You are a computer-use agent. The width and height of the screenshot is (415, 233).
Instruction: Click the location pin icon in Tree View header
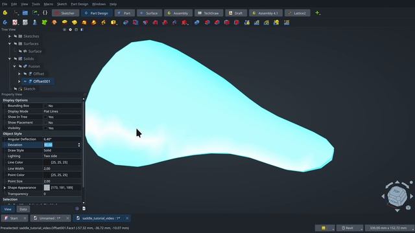[x=70, y=30]
